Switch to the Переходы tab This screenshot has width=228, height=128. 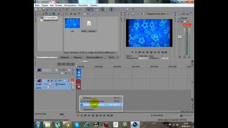click(x=78, y=58)
